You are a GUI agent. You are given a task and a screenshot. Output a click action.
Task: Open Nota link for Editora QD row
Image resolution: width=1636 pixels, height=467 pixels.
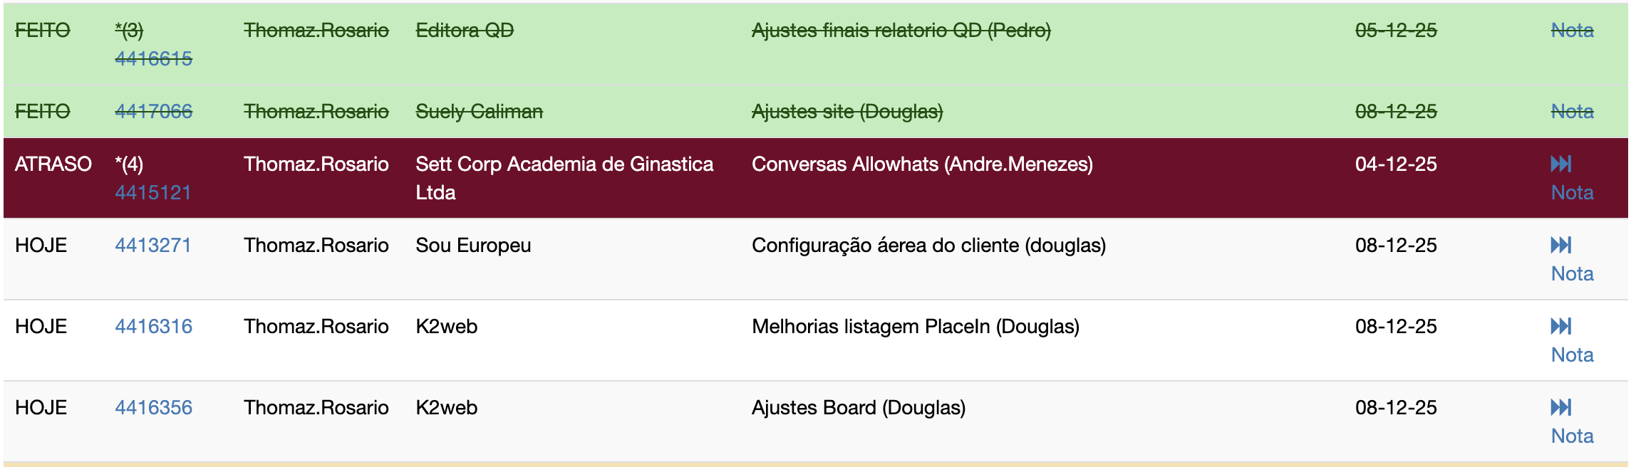pos(1572,31)
